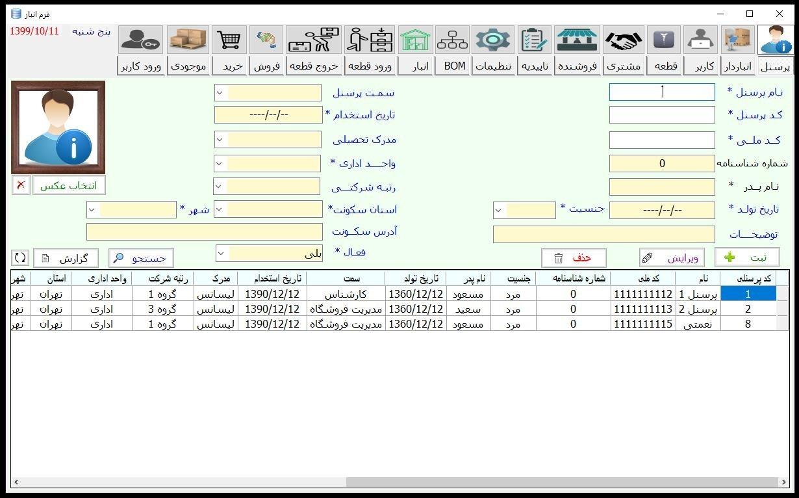Focus the کد پرسنل code field

(662, 115)
